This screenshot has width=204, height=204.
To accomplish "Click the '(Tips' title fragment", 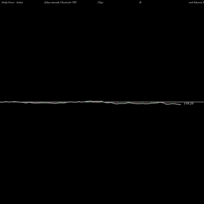I will click(100, 2).
